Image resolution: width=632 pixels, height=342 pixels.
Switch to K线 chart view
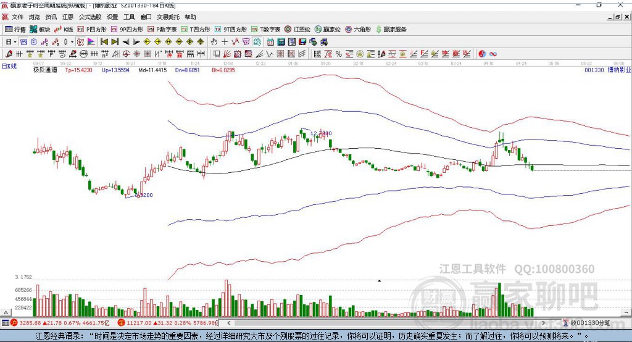(64, 30)
